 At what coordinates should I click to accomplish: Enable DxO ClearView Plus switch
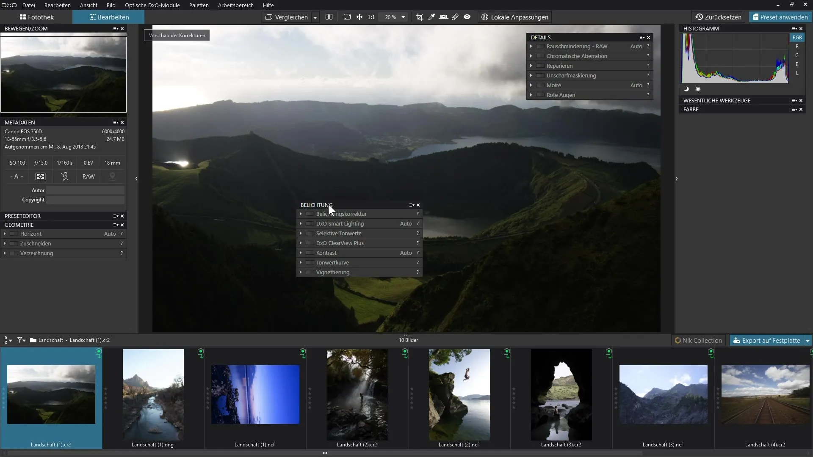pos(310,243)
